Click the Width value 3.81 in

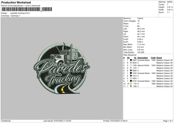coord(170,10)
